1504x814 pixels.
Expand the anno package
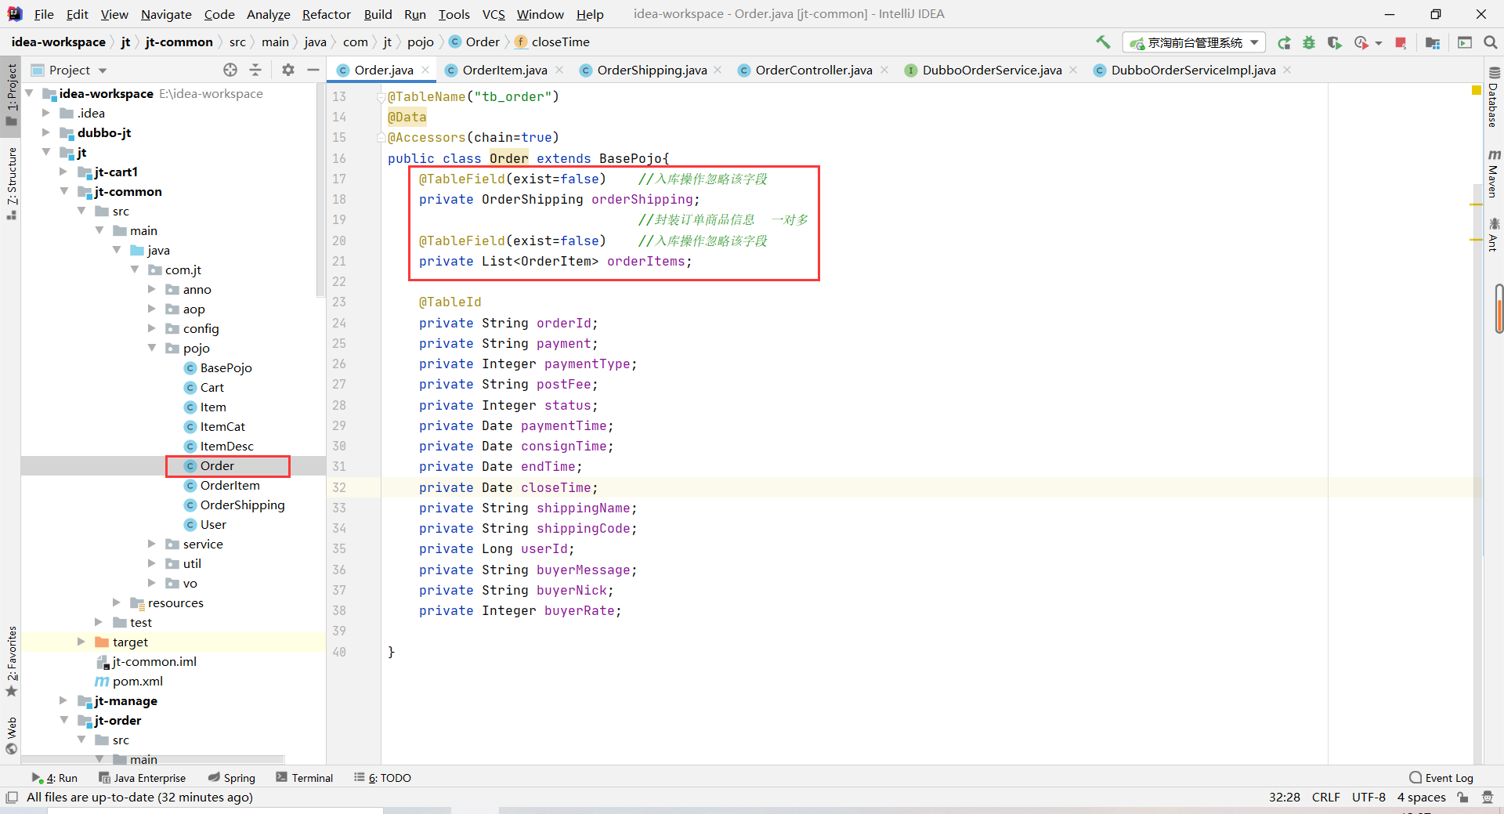152,289
